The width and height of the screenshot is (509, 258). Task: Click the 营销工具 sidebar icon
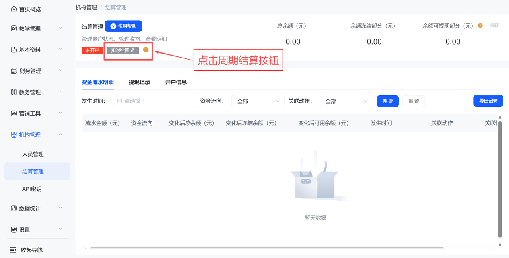click(14, 113)
